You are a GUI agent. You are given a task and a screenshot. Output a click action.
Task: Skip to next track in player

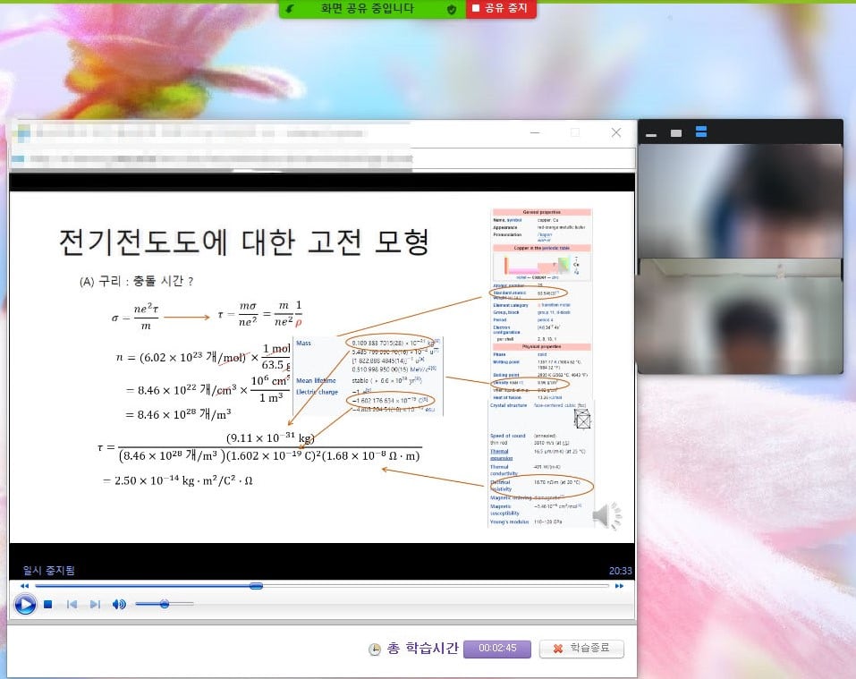[95, 605]
